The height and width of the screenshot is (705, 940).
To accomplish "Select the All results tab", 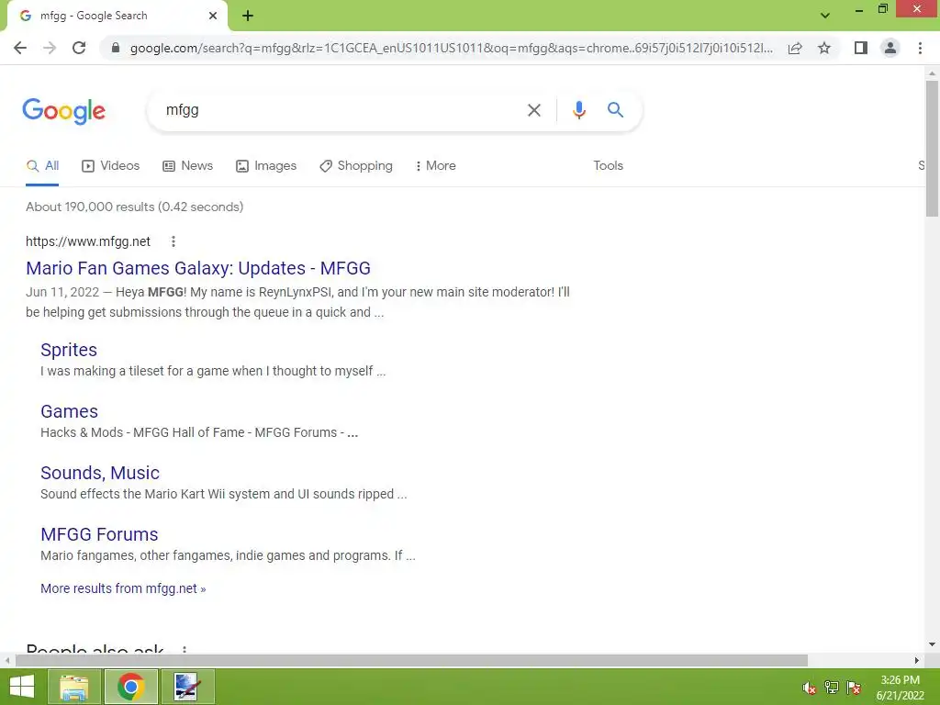I will tap(42, 165).
